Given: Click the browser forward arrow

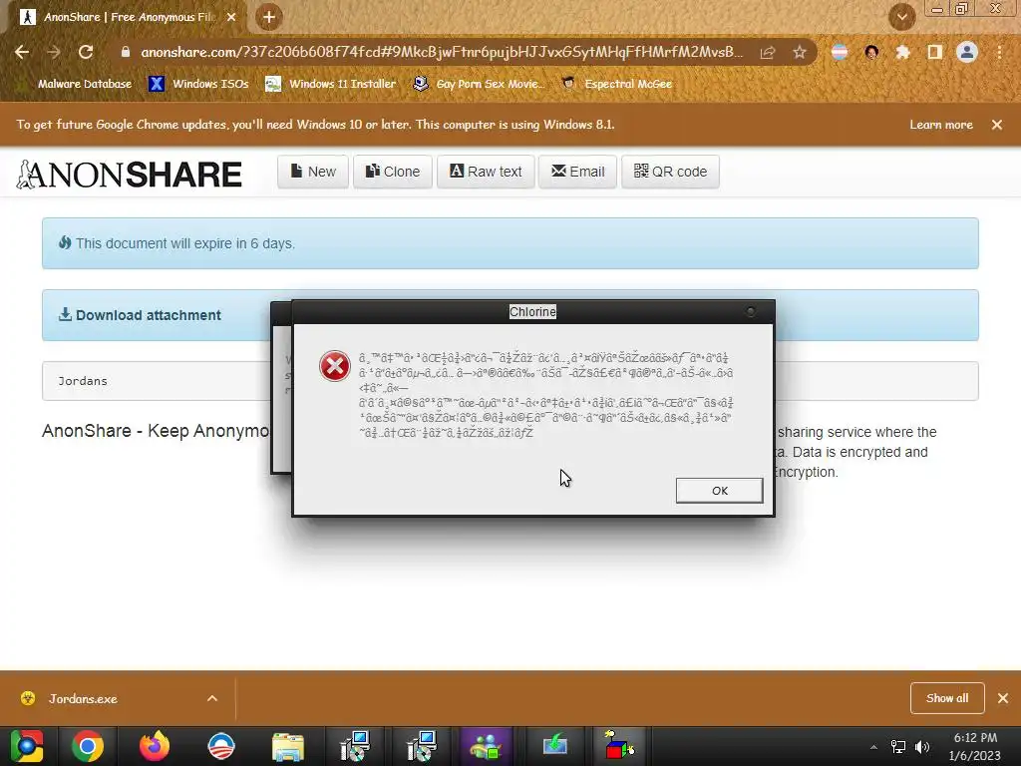Looking at the screenshot, I should (x=54, y=52).
